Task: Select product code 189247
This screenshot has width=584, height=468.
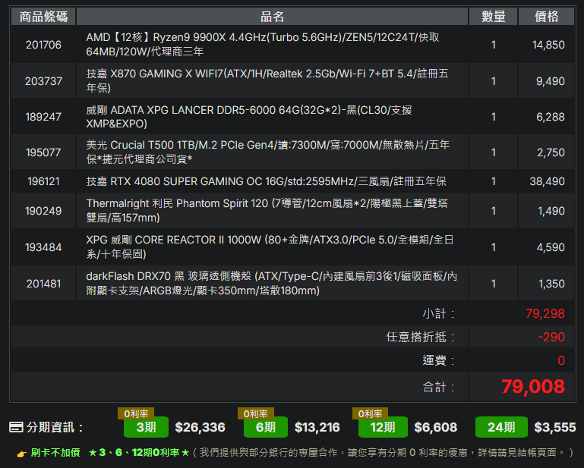Action: (43, 117)
